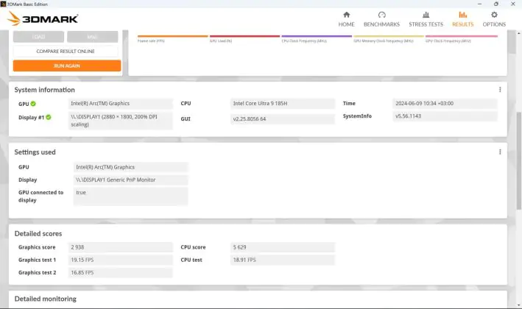Screen dimensions: 522x309
Task: Click the greyed-out Load button
Action: coord(38,37)
